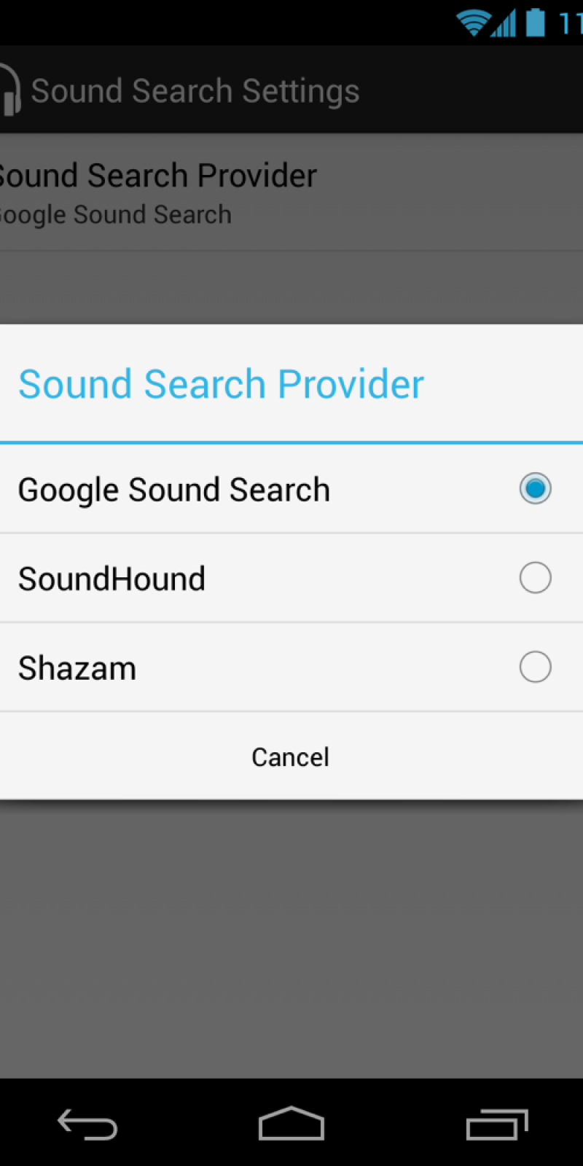Select the SoundHound radio button
The width and height of the screenshot is (583, 1166).
pos(535,579)
